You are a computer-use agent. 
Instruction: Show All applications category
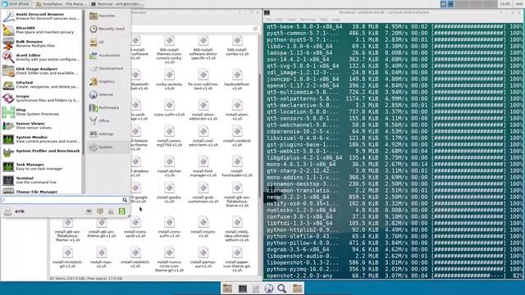tap(107, 42)
